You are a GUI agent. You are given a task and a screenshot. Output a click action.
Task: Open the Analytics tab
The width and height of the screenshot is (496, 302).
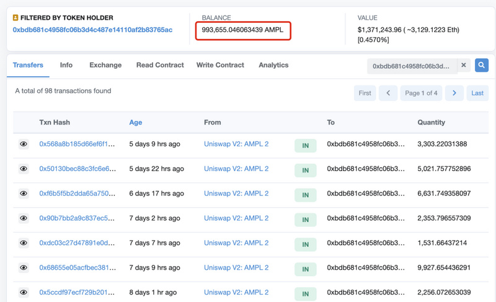[x=273, y=65]
